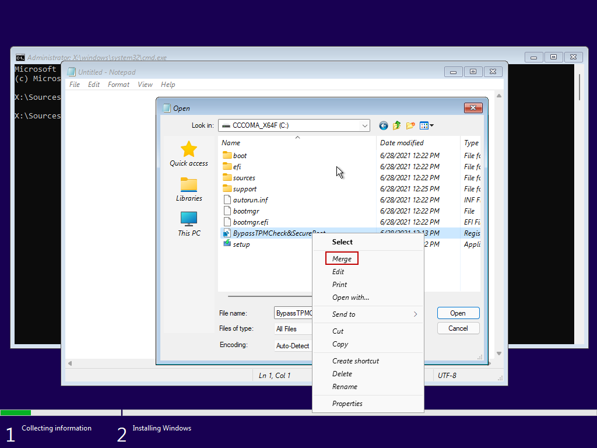Choose Open with... from context menu
This screenshot has width=597, height=448.
[x=350, y=297]
